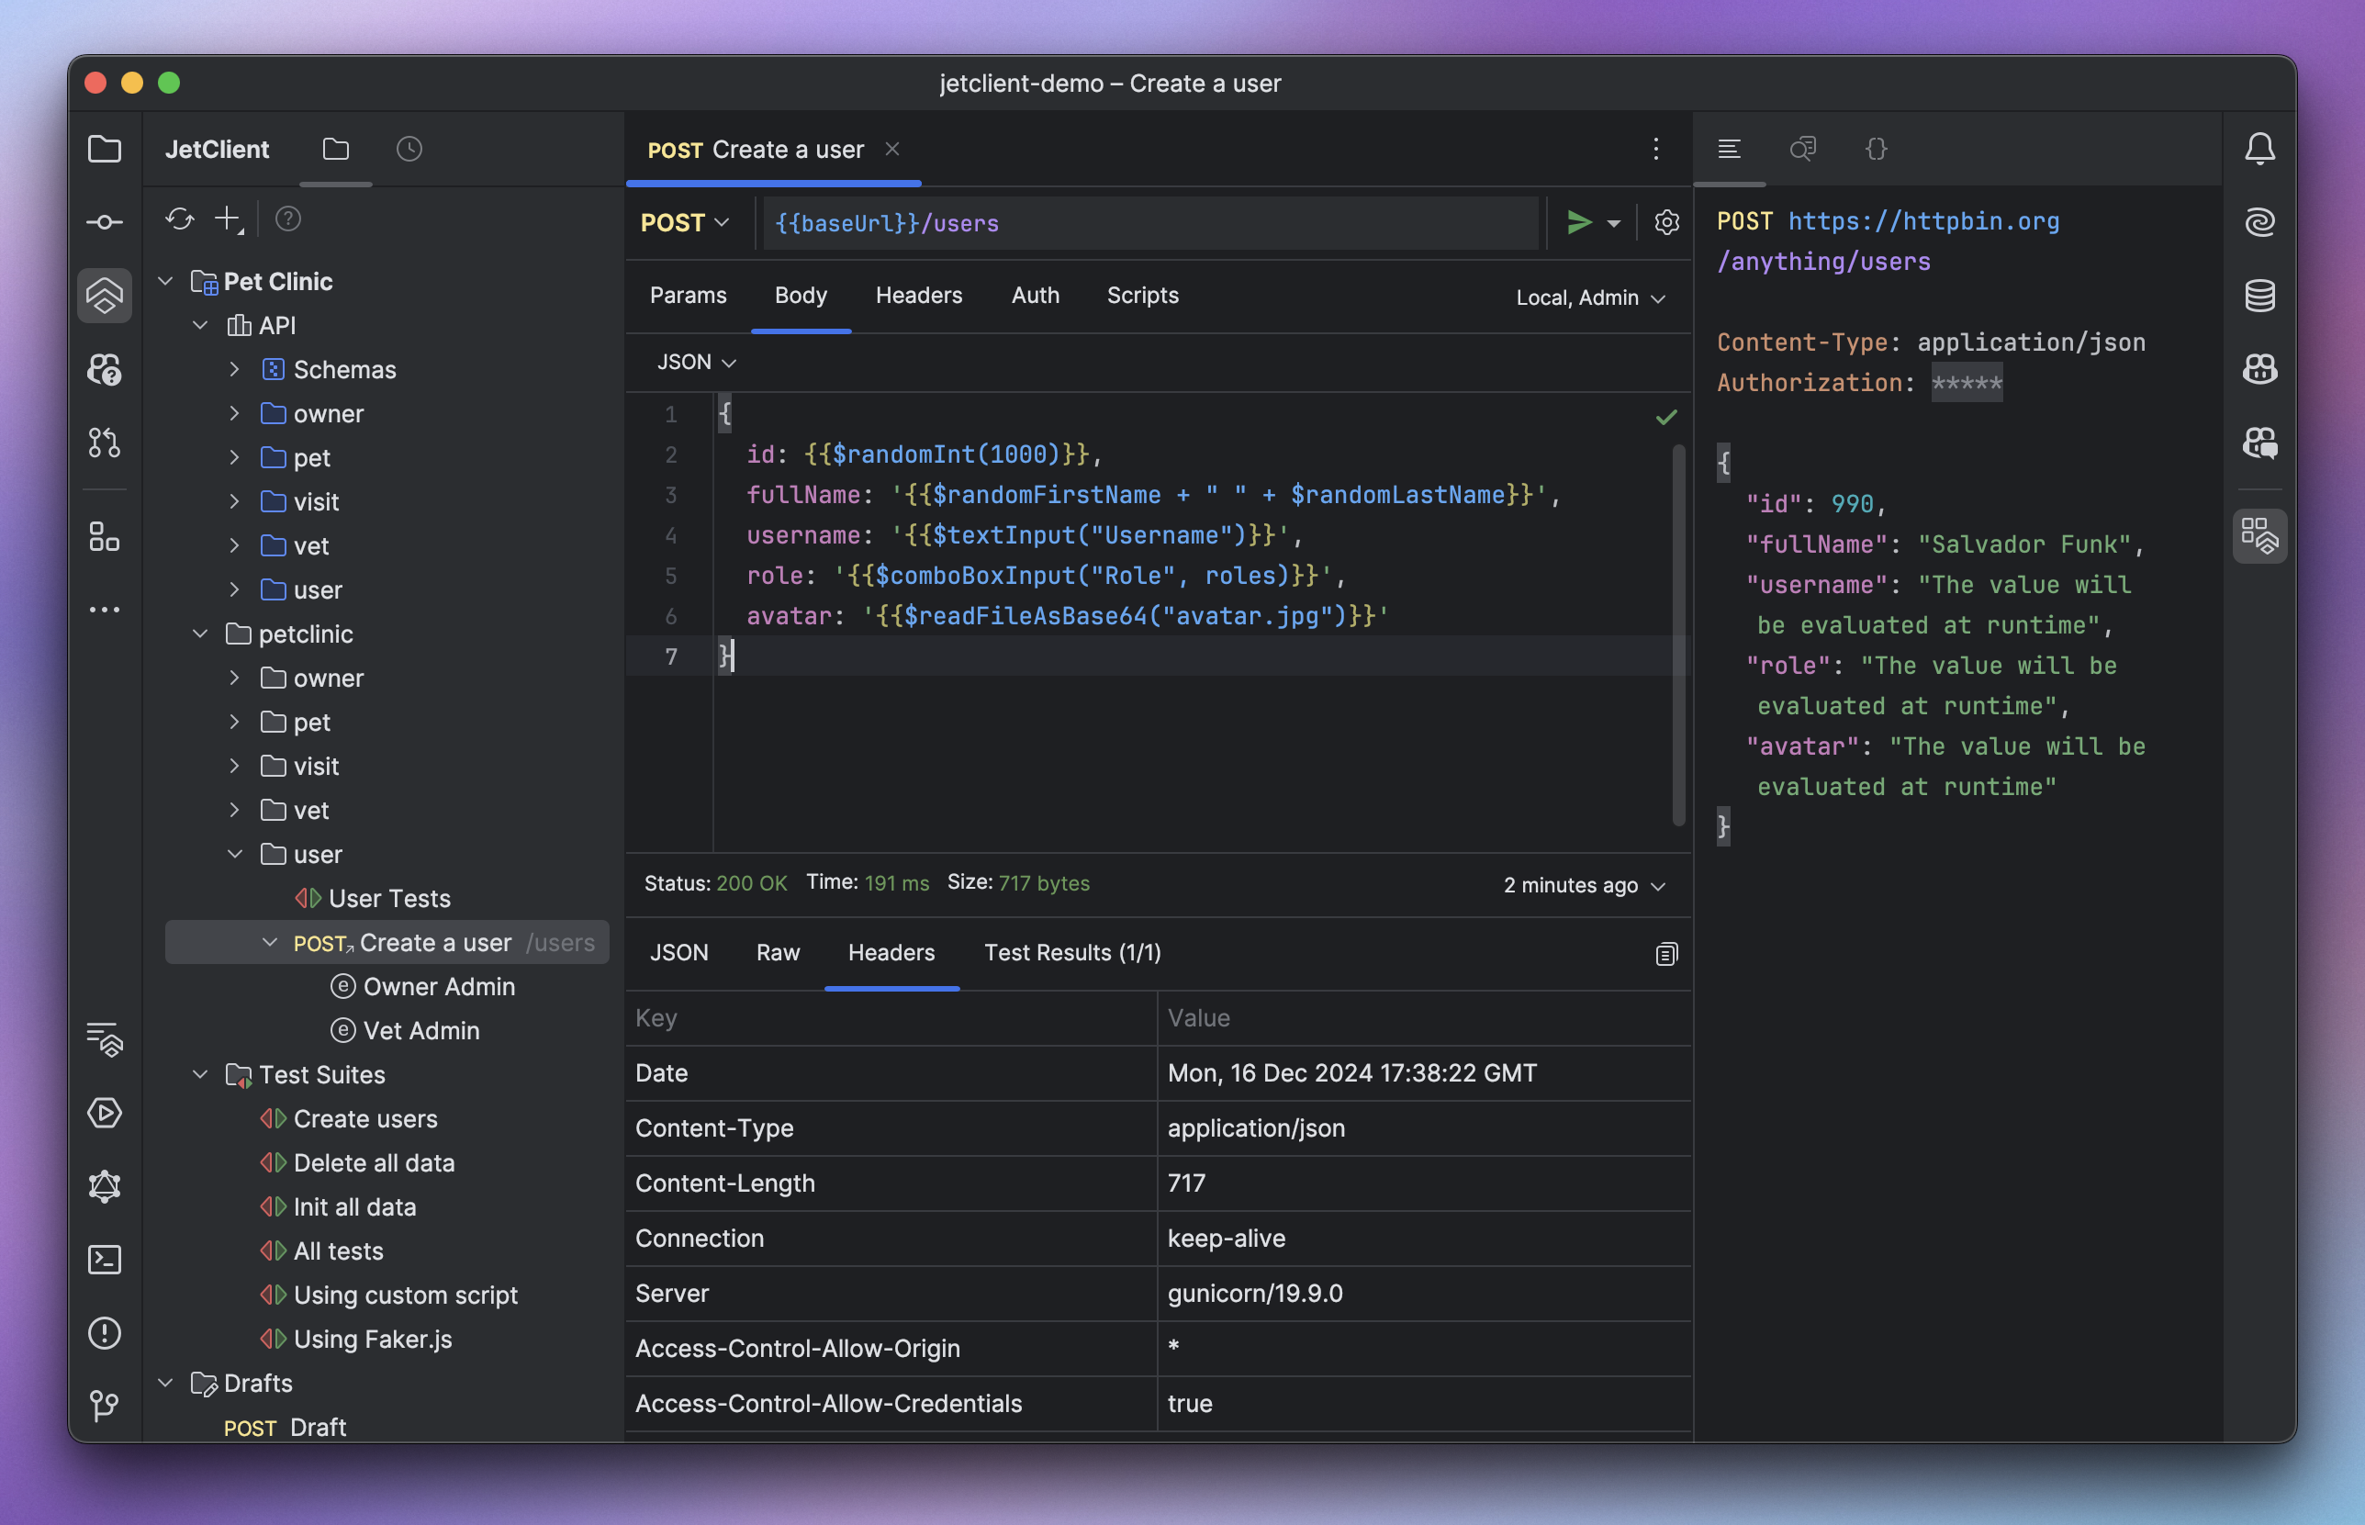The image size is (2365, 1525).
Task: Switch to the Params tab
Action: 688,296
